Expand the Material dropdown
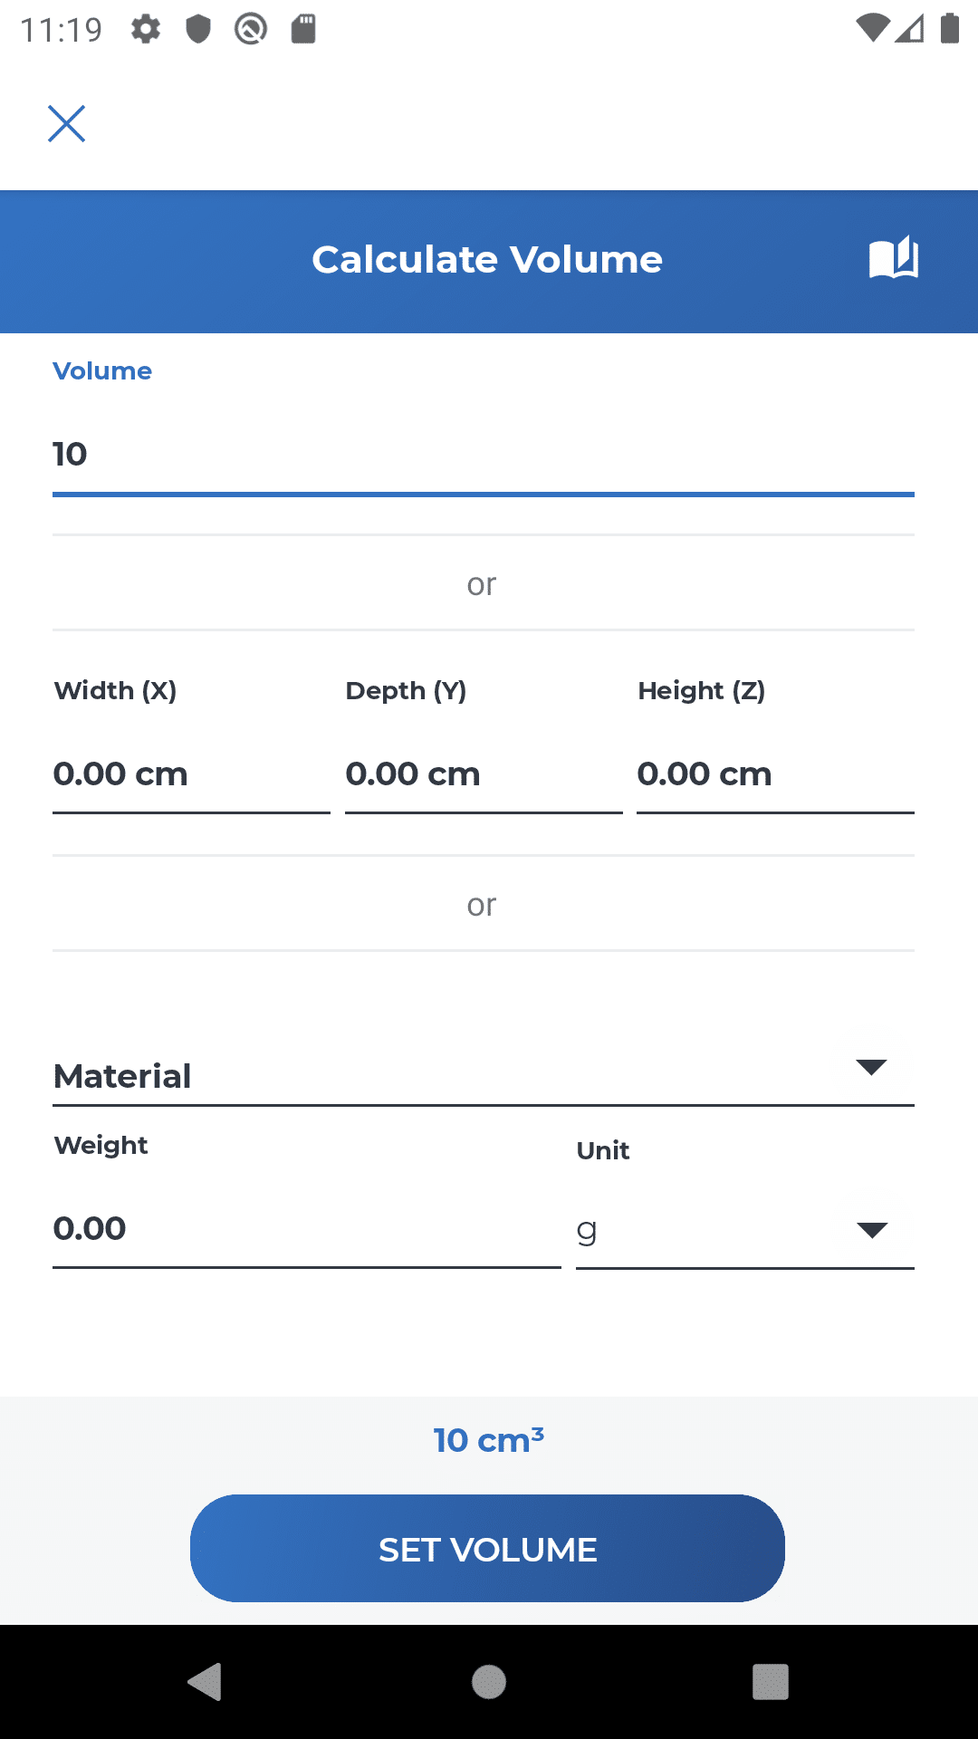978x1739 pixels. coord(484,1075)
